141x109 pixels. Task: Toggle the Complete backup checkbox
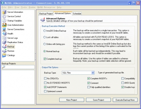click(x=45, y=59)
